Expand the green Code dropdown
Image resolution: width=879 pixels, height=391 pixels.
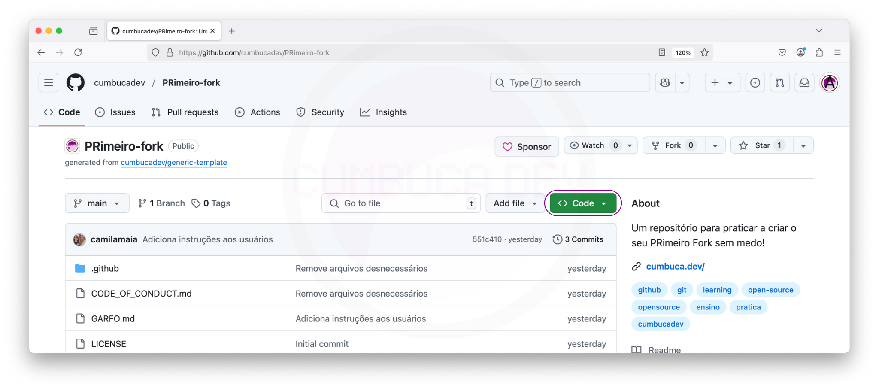[x=582, y=203]
